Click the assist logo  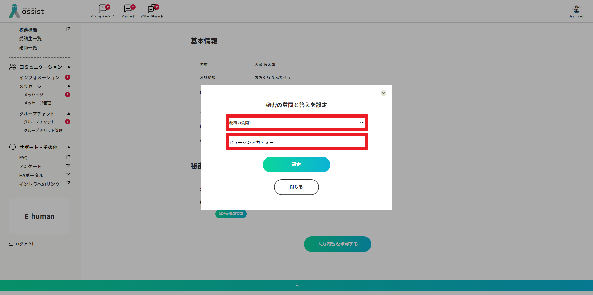(27, 11)
